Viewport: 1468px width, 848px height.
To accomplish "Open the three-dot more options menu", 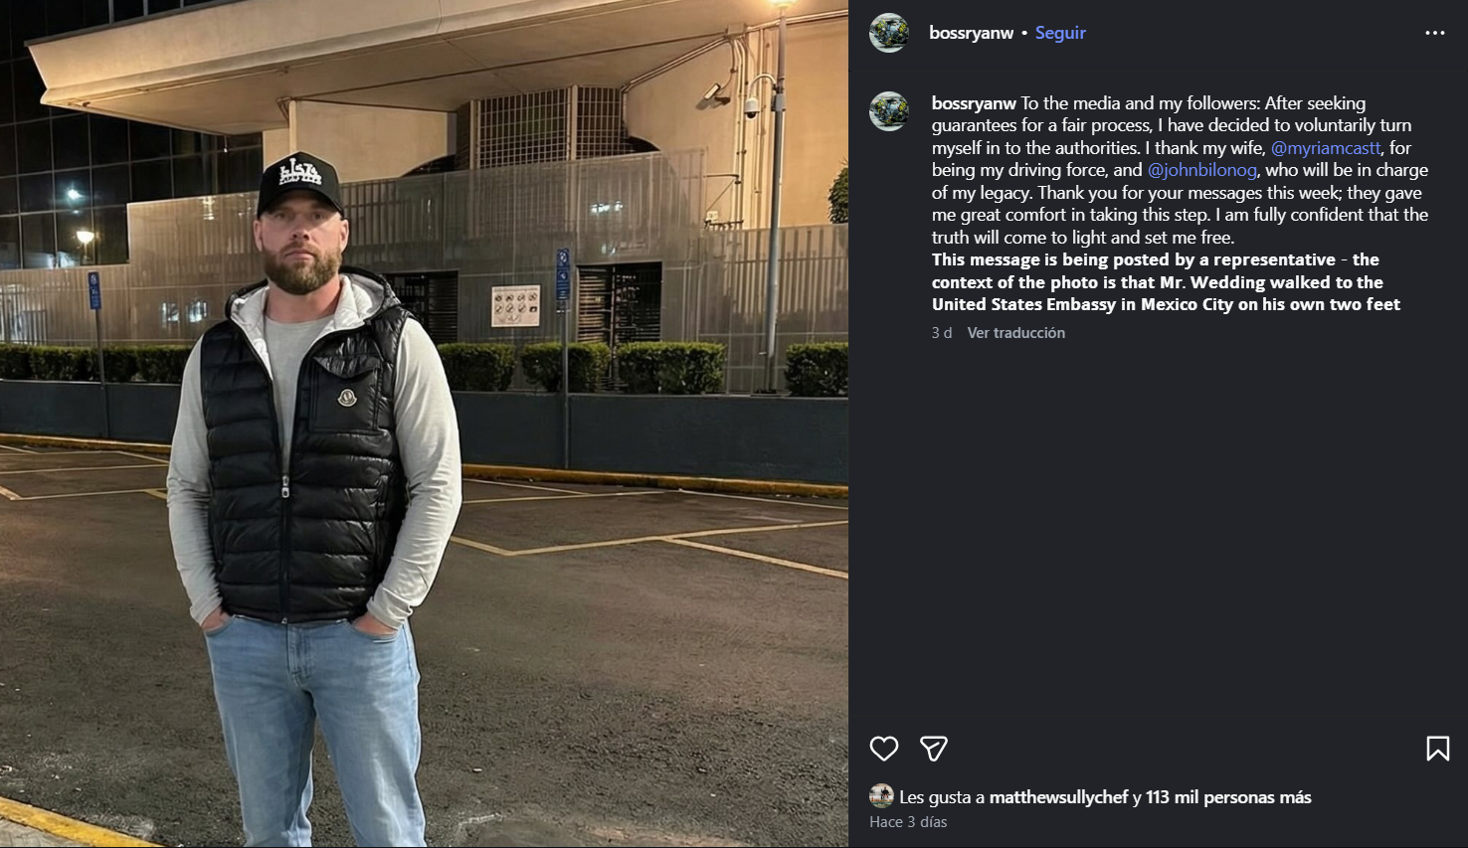I will pyautogui.click(x=1434, y=33).
